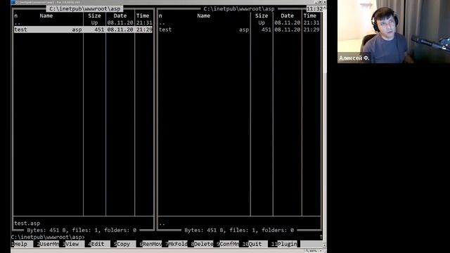Click the Name column header in left panel
Image resolution: width=450 pixels, height=253 pixels.
click(x=46, y=15)
